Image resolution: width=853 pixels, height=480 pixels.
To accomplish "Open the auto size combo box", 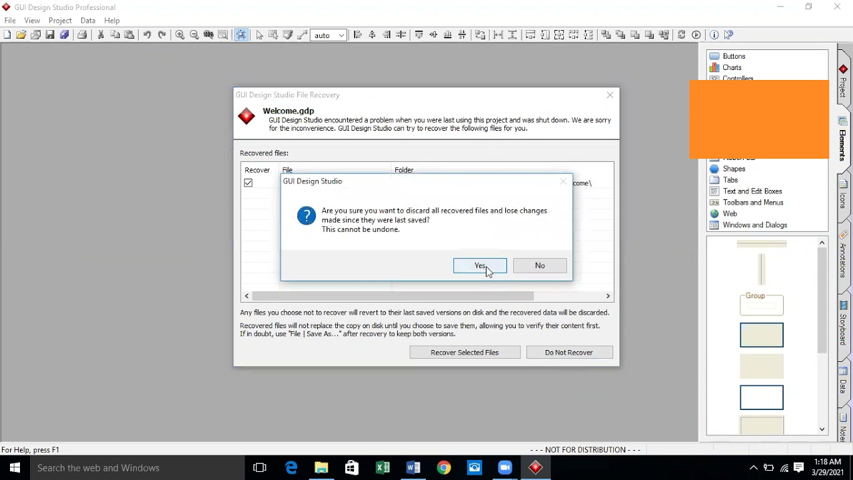I will pyautogui.click(x=329, y=35).
